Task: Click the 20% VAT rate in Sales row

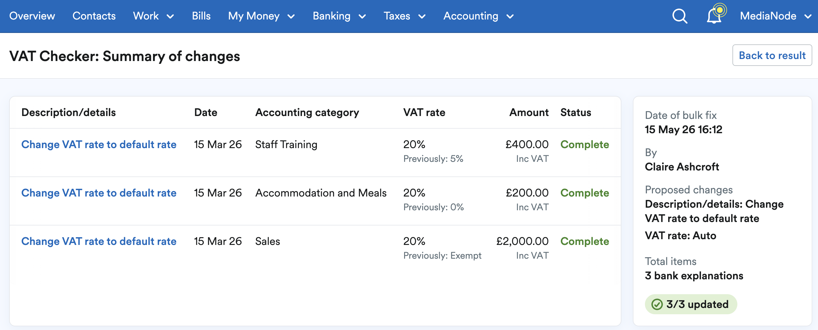Action: tap(414, 241)
